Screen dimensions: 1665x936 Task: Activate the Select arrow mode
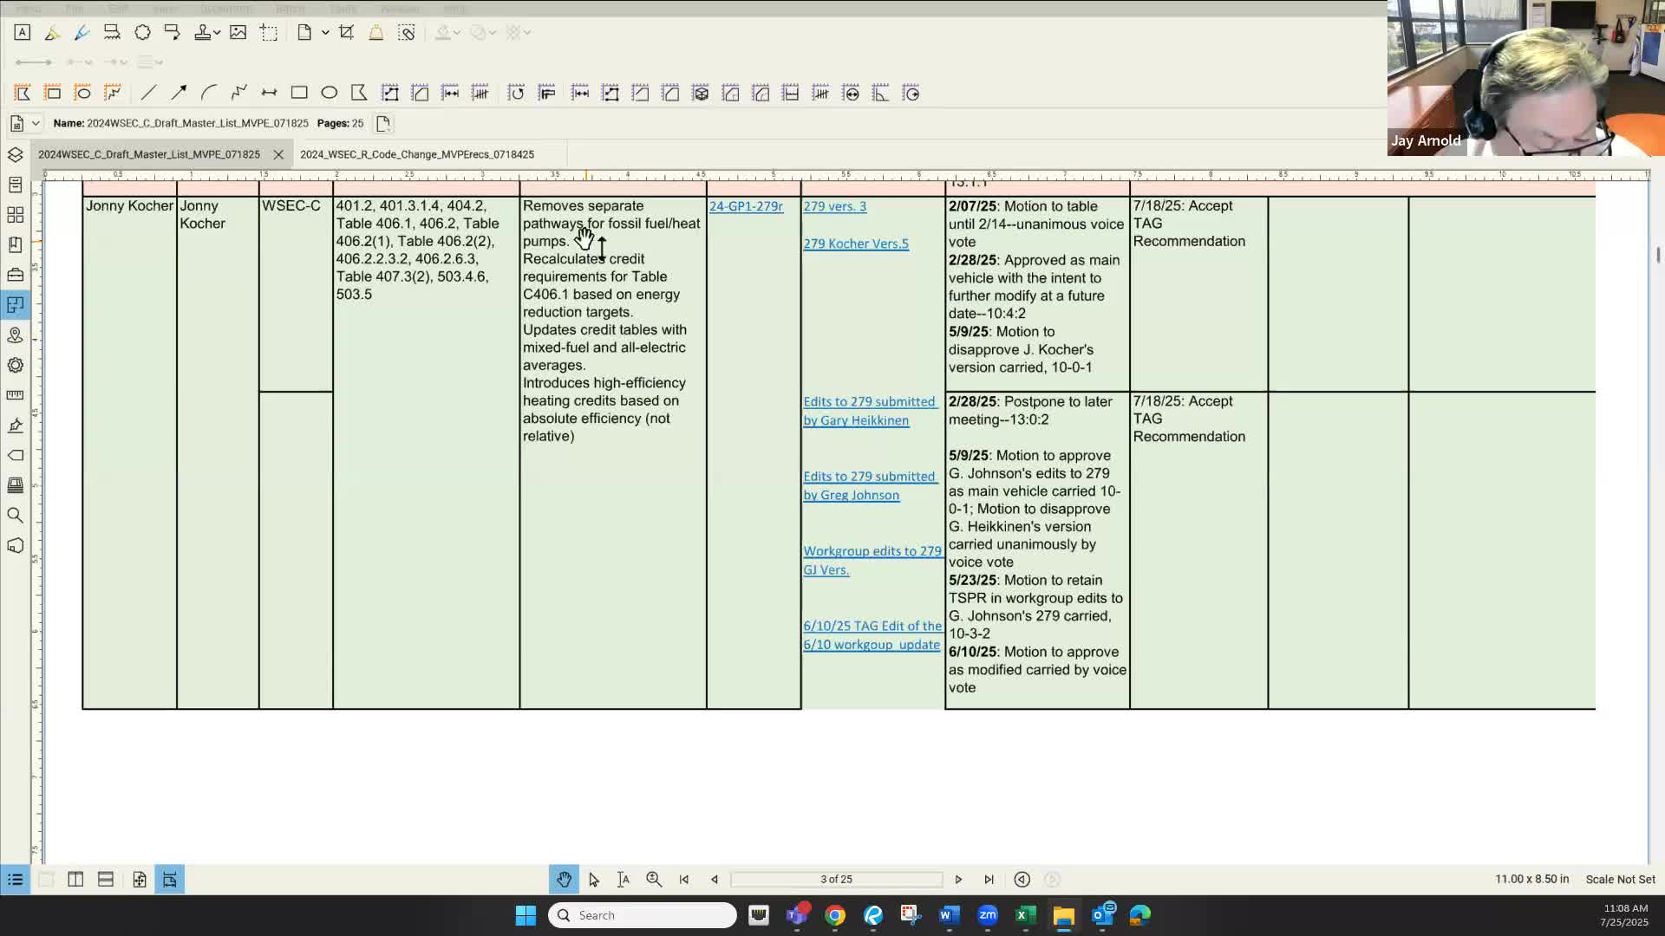(594, 880)
